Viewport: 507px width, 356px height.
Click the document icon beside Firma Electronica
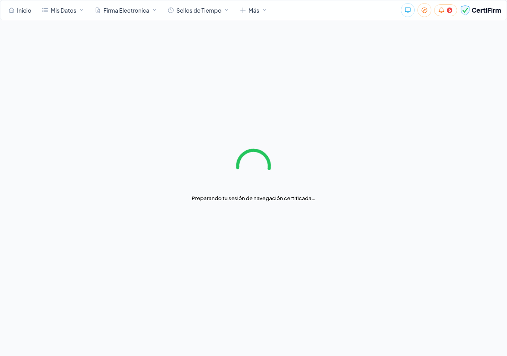tap(97, 10)
